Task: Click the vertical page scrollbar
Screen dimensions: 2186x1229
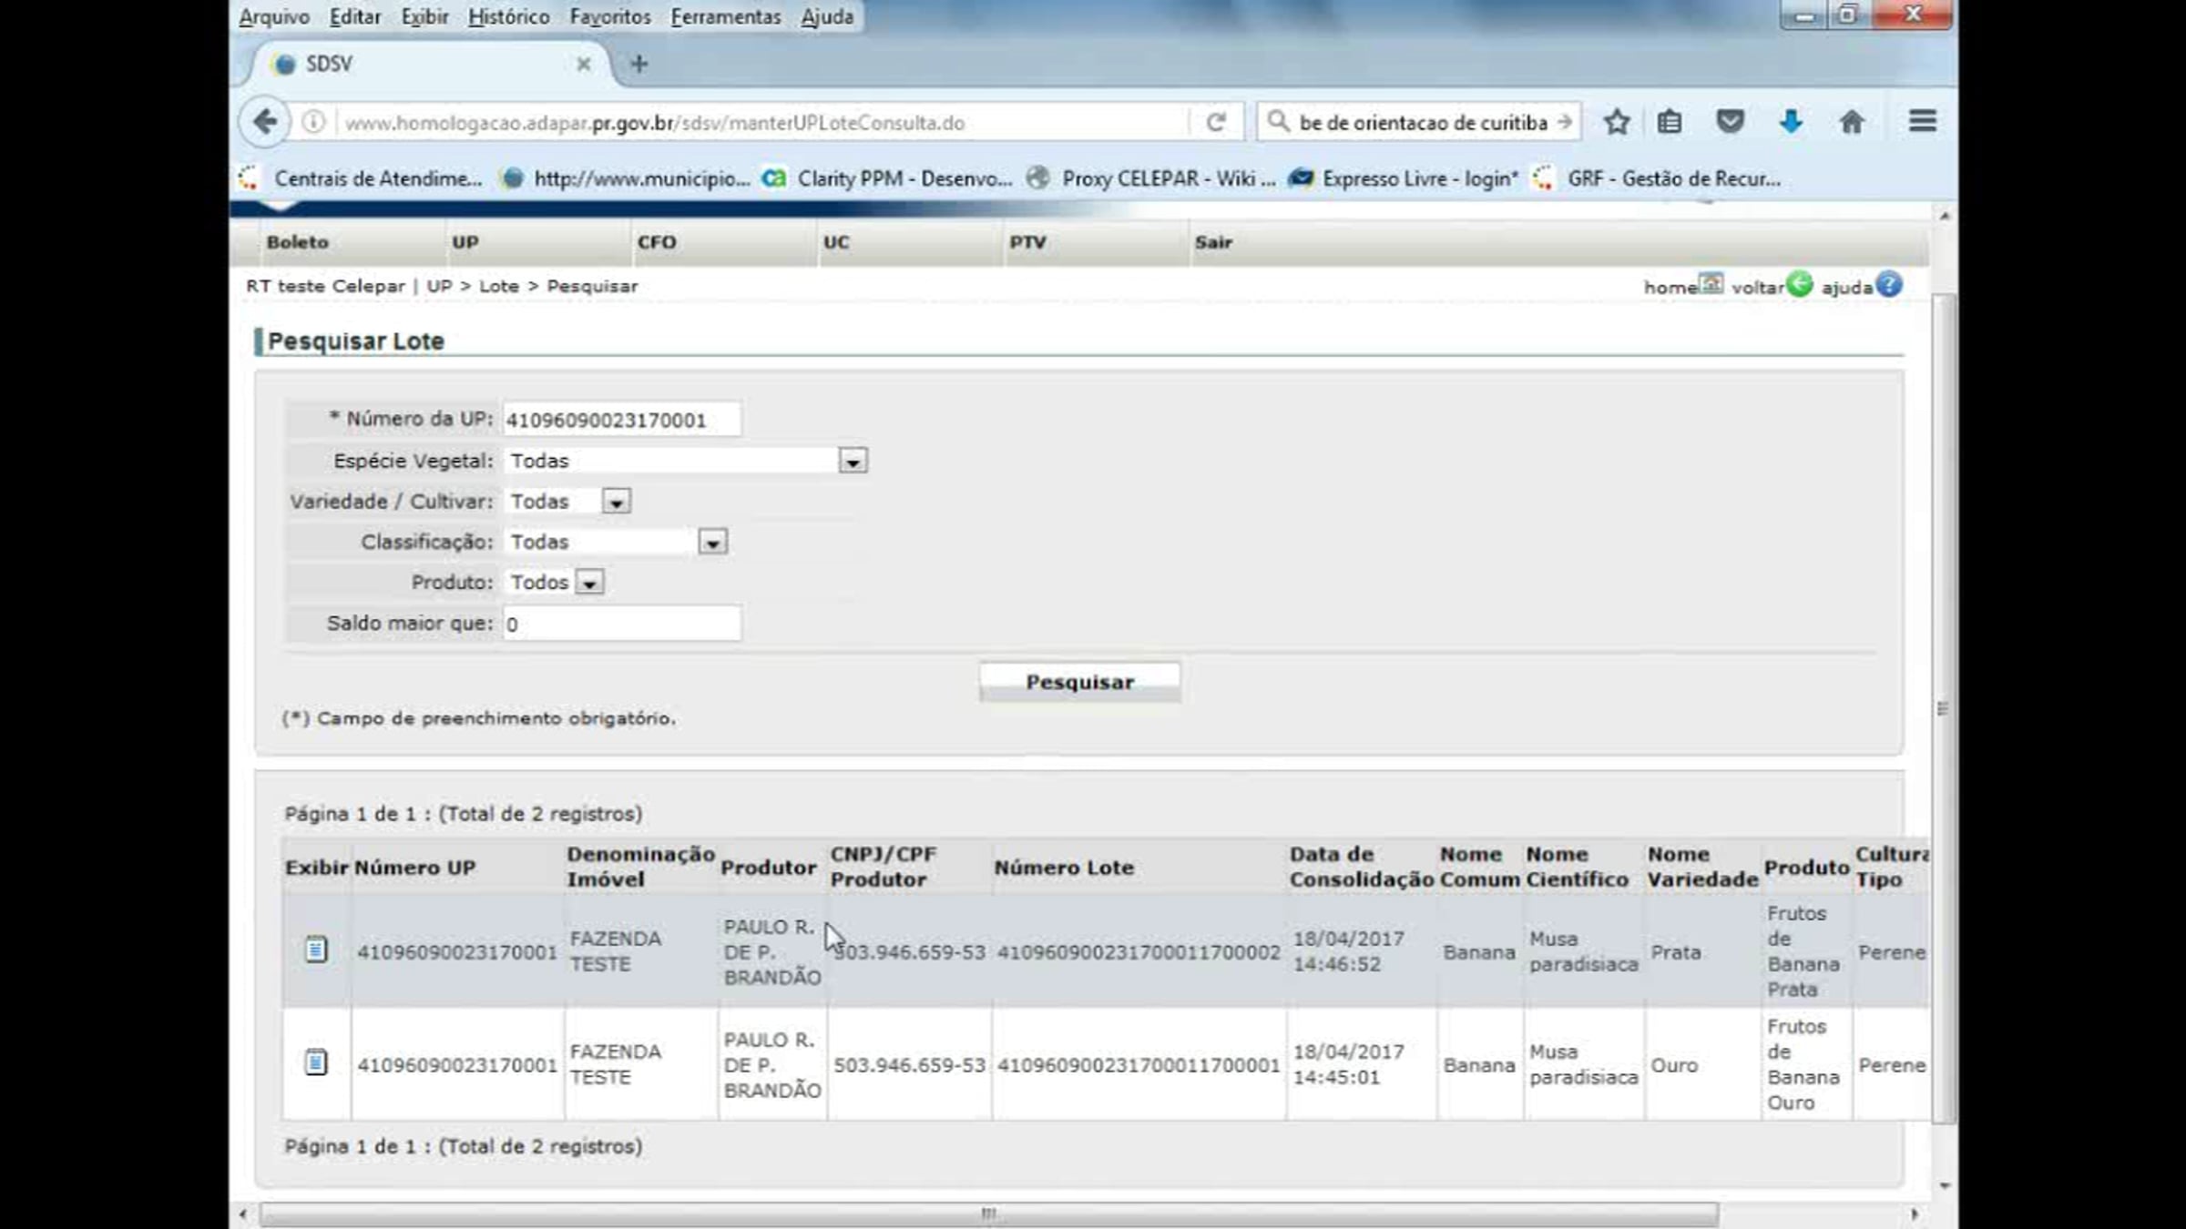Action: [1943, 708]
